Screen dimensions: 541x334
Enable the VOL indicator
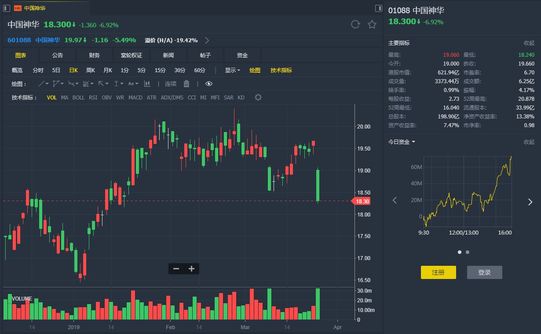pyautogui.click(x=52, y=97)
